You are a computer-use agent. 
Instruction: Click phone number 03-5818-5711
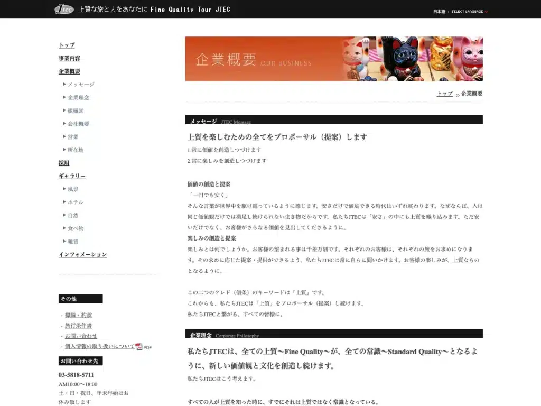click(76, 375)
